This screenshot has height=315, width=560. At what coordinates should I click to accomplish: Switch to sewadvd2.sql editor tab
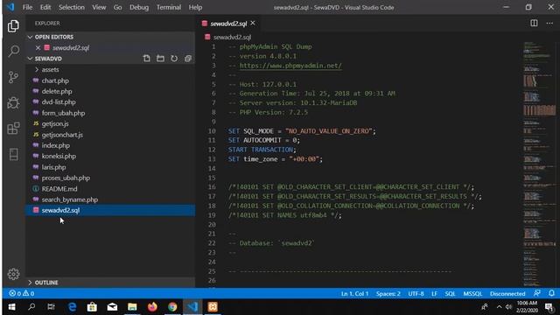pyautogui.click(x=228, y=24)
